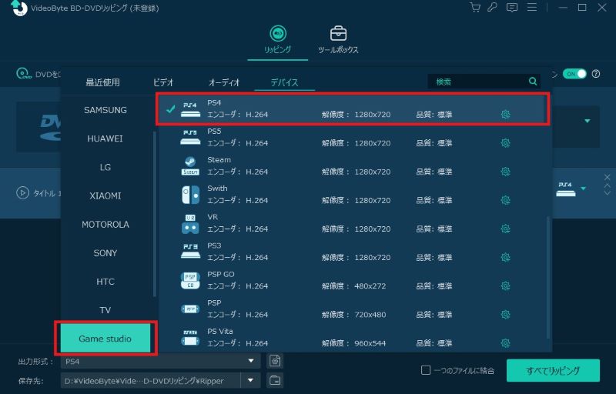
Task: Click the 480x272 resolution value
Action: click(x=370, y=286)
